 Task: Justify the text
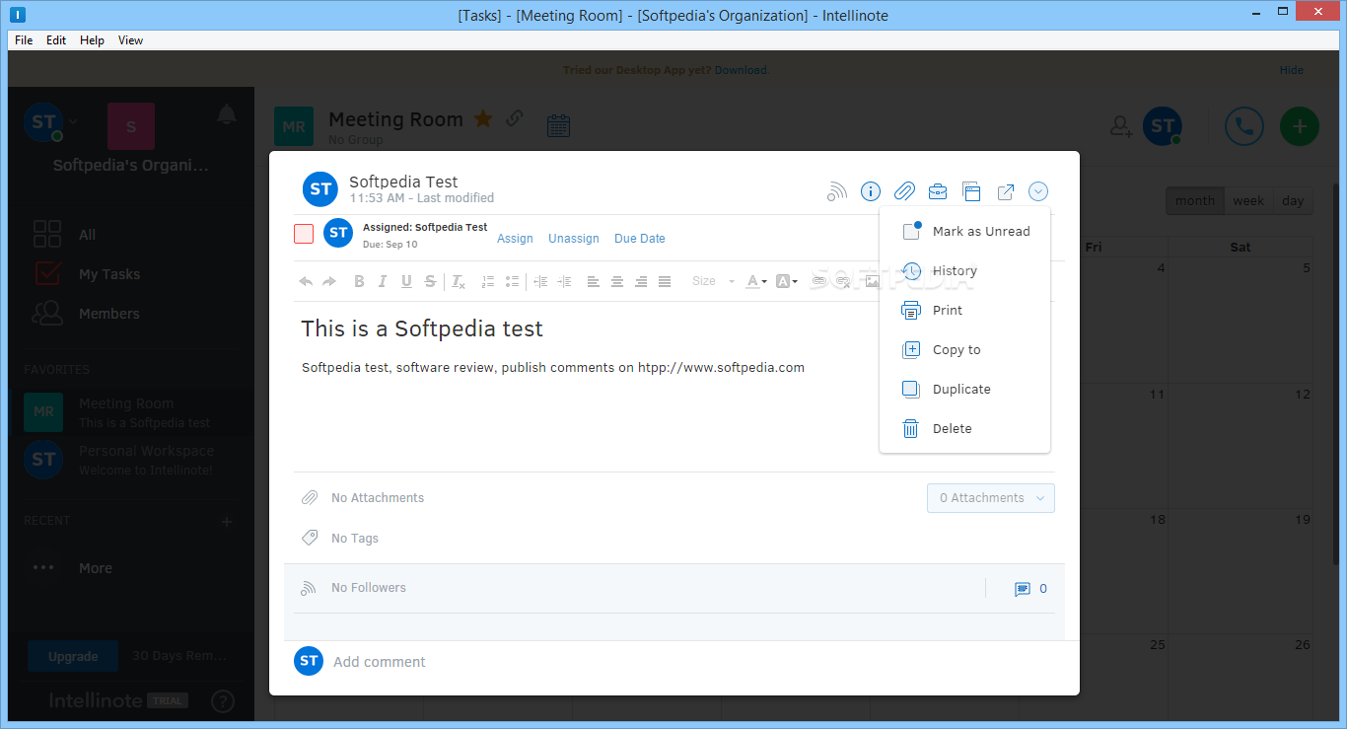coord(665,281)
